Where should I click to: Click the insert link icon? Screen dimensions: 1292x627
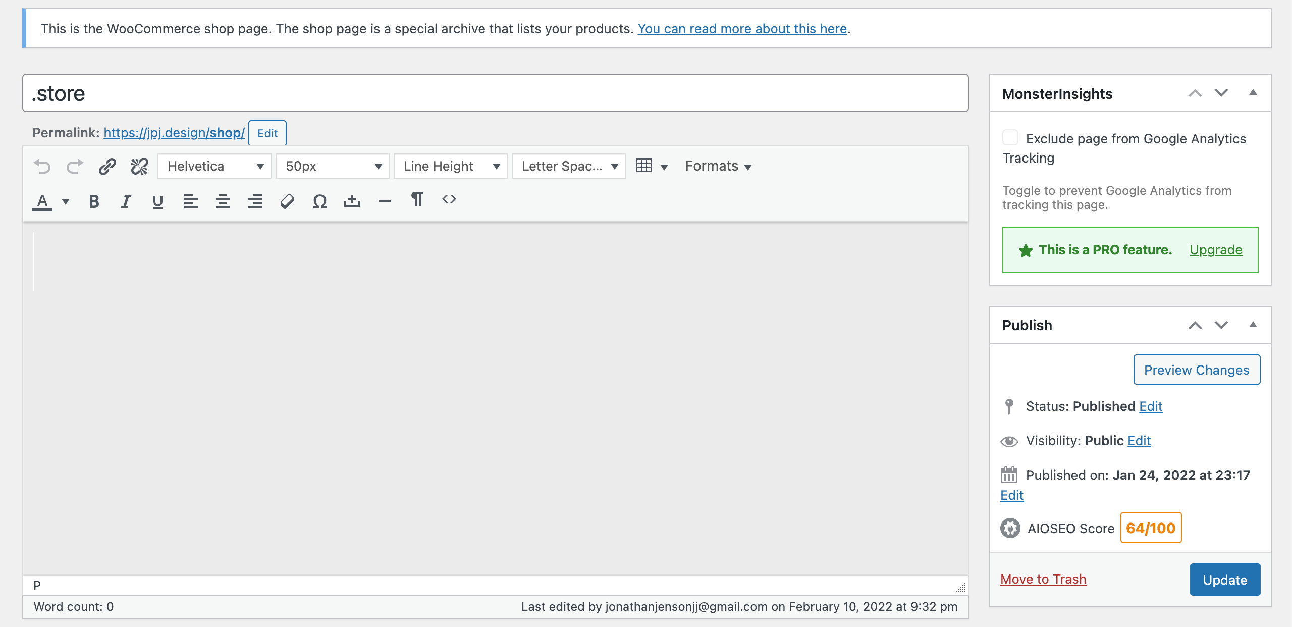[x=107, y=166]
